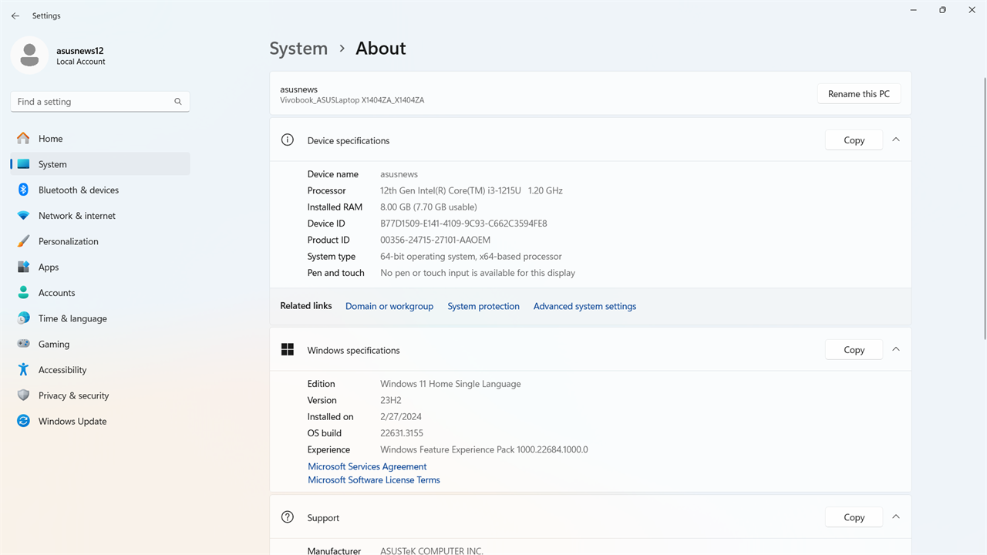Open Windows Update settings page

[x=100, y=421]
